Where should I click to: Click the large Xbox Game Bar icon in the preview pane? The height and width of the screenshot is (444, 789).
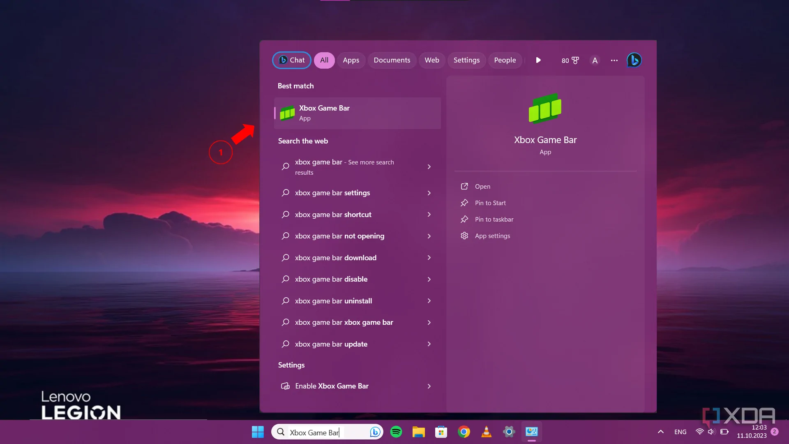tap(545, 109)
